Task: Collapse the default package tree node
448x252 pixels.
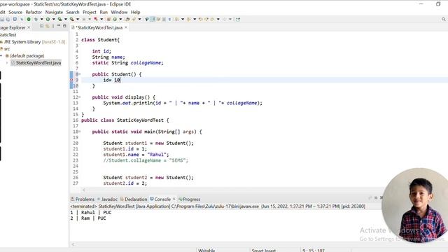Action: 1,56
